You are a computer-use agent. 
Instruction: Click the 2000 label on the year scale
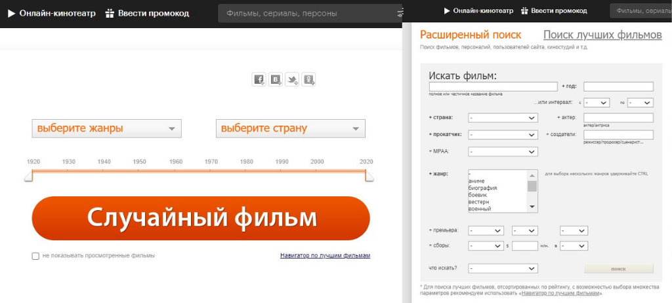[317, 162]
